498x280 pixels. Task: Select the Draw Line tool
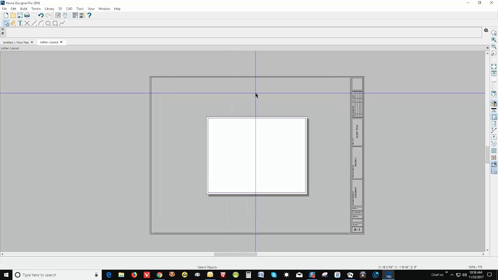click(34, 23)
